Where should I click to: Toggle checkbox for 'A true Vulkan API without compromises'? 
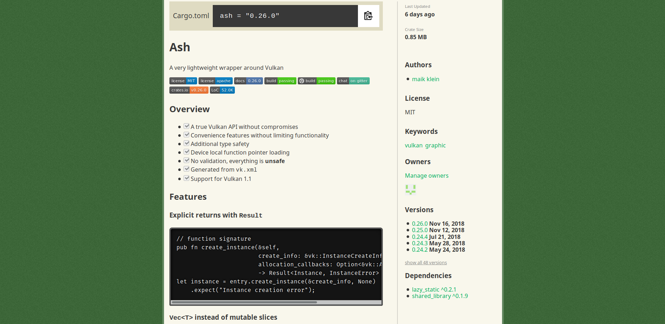pyautogui.click(x=186, y=126)
